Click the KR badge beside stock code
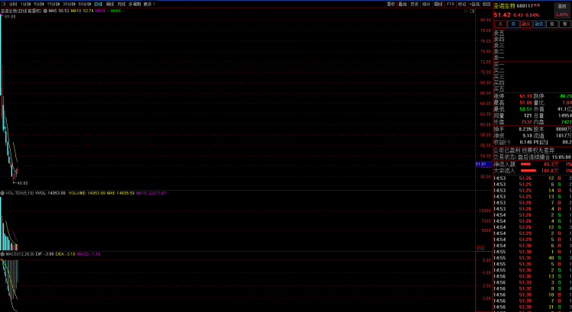Screen dimensions: 572x312 [537, 5]
